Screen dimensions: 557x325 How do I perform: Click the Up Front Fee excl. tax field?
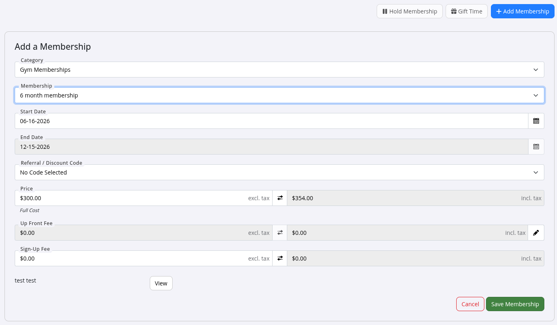144,232
